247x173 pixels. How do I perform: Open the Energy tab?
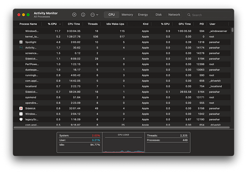[x=143, y=15]
